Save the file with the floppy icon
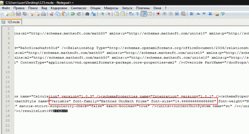This screenshot has height=134, width=249. [x=18, y=14]
